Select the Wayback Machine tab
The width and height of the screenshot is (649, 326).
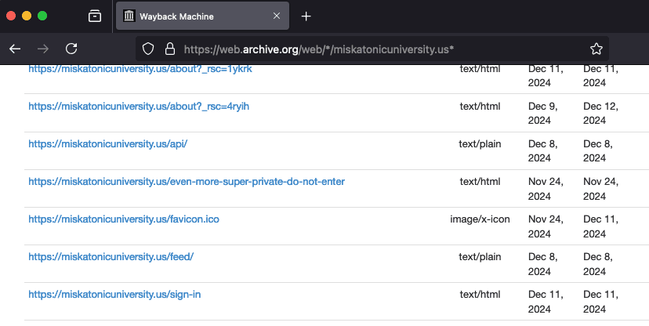(x=202, y=16)
